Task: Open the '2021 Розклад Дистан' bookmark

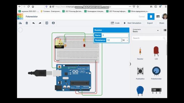Action: tap(72, 11)
